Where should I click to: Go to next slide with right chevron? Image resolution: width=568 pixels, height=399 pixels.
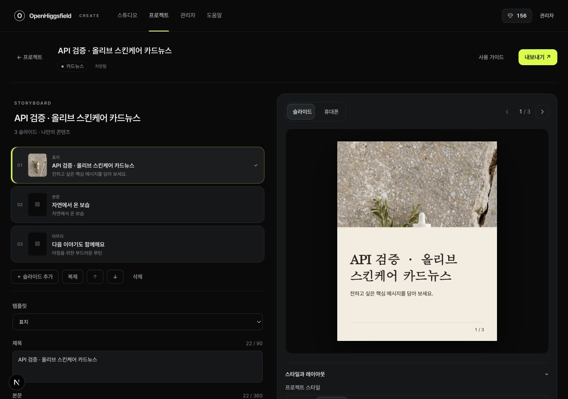(542, 112)
